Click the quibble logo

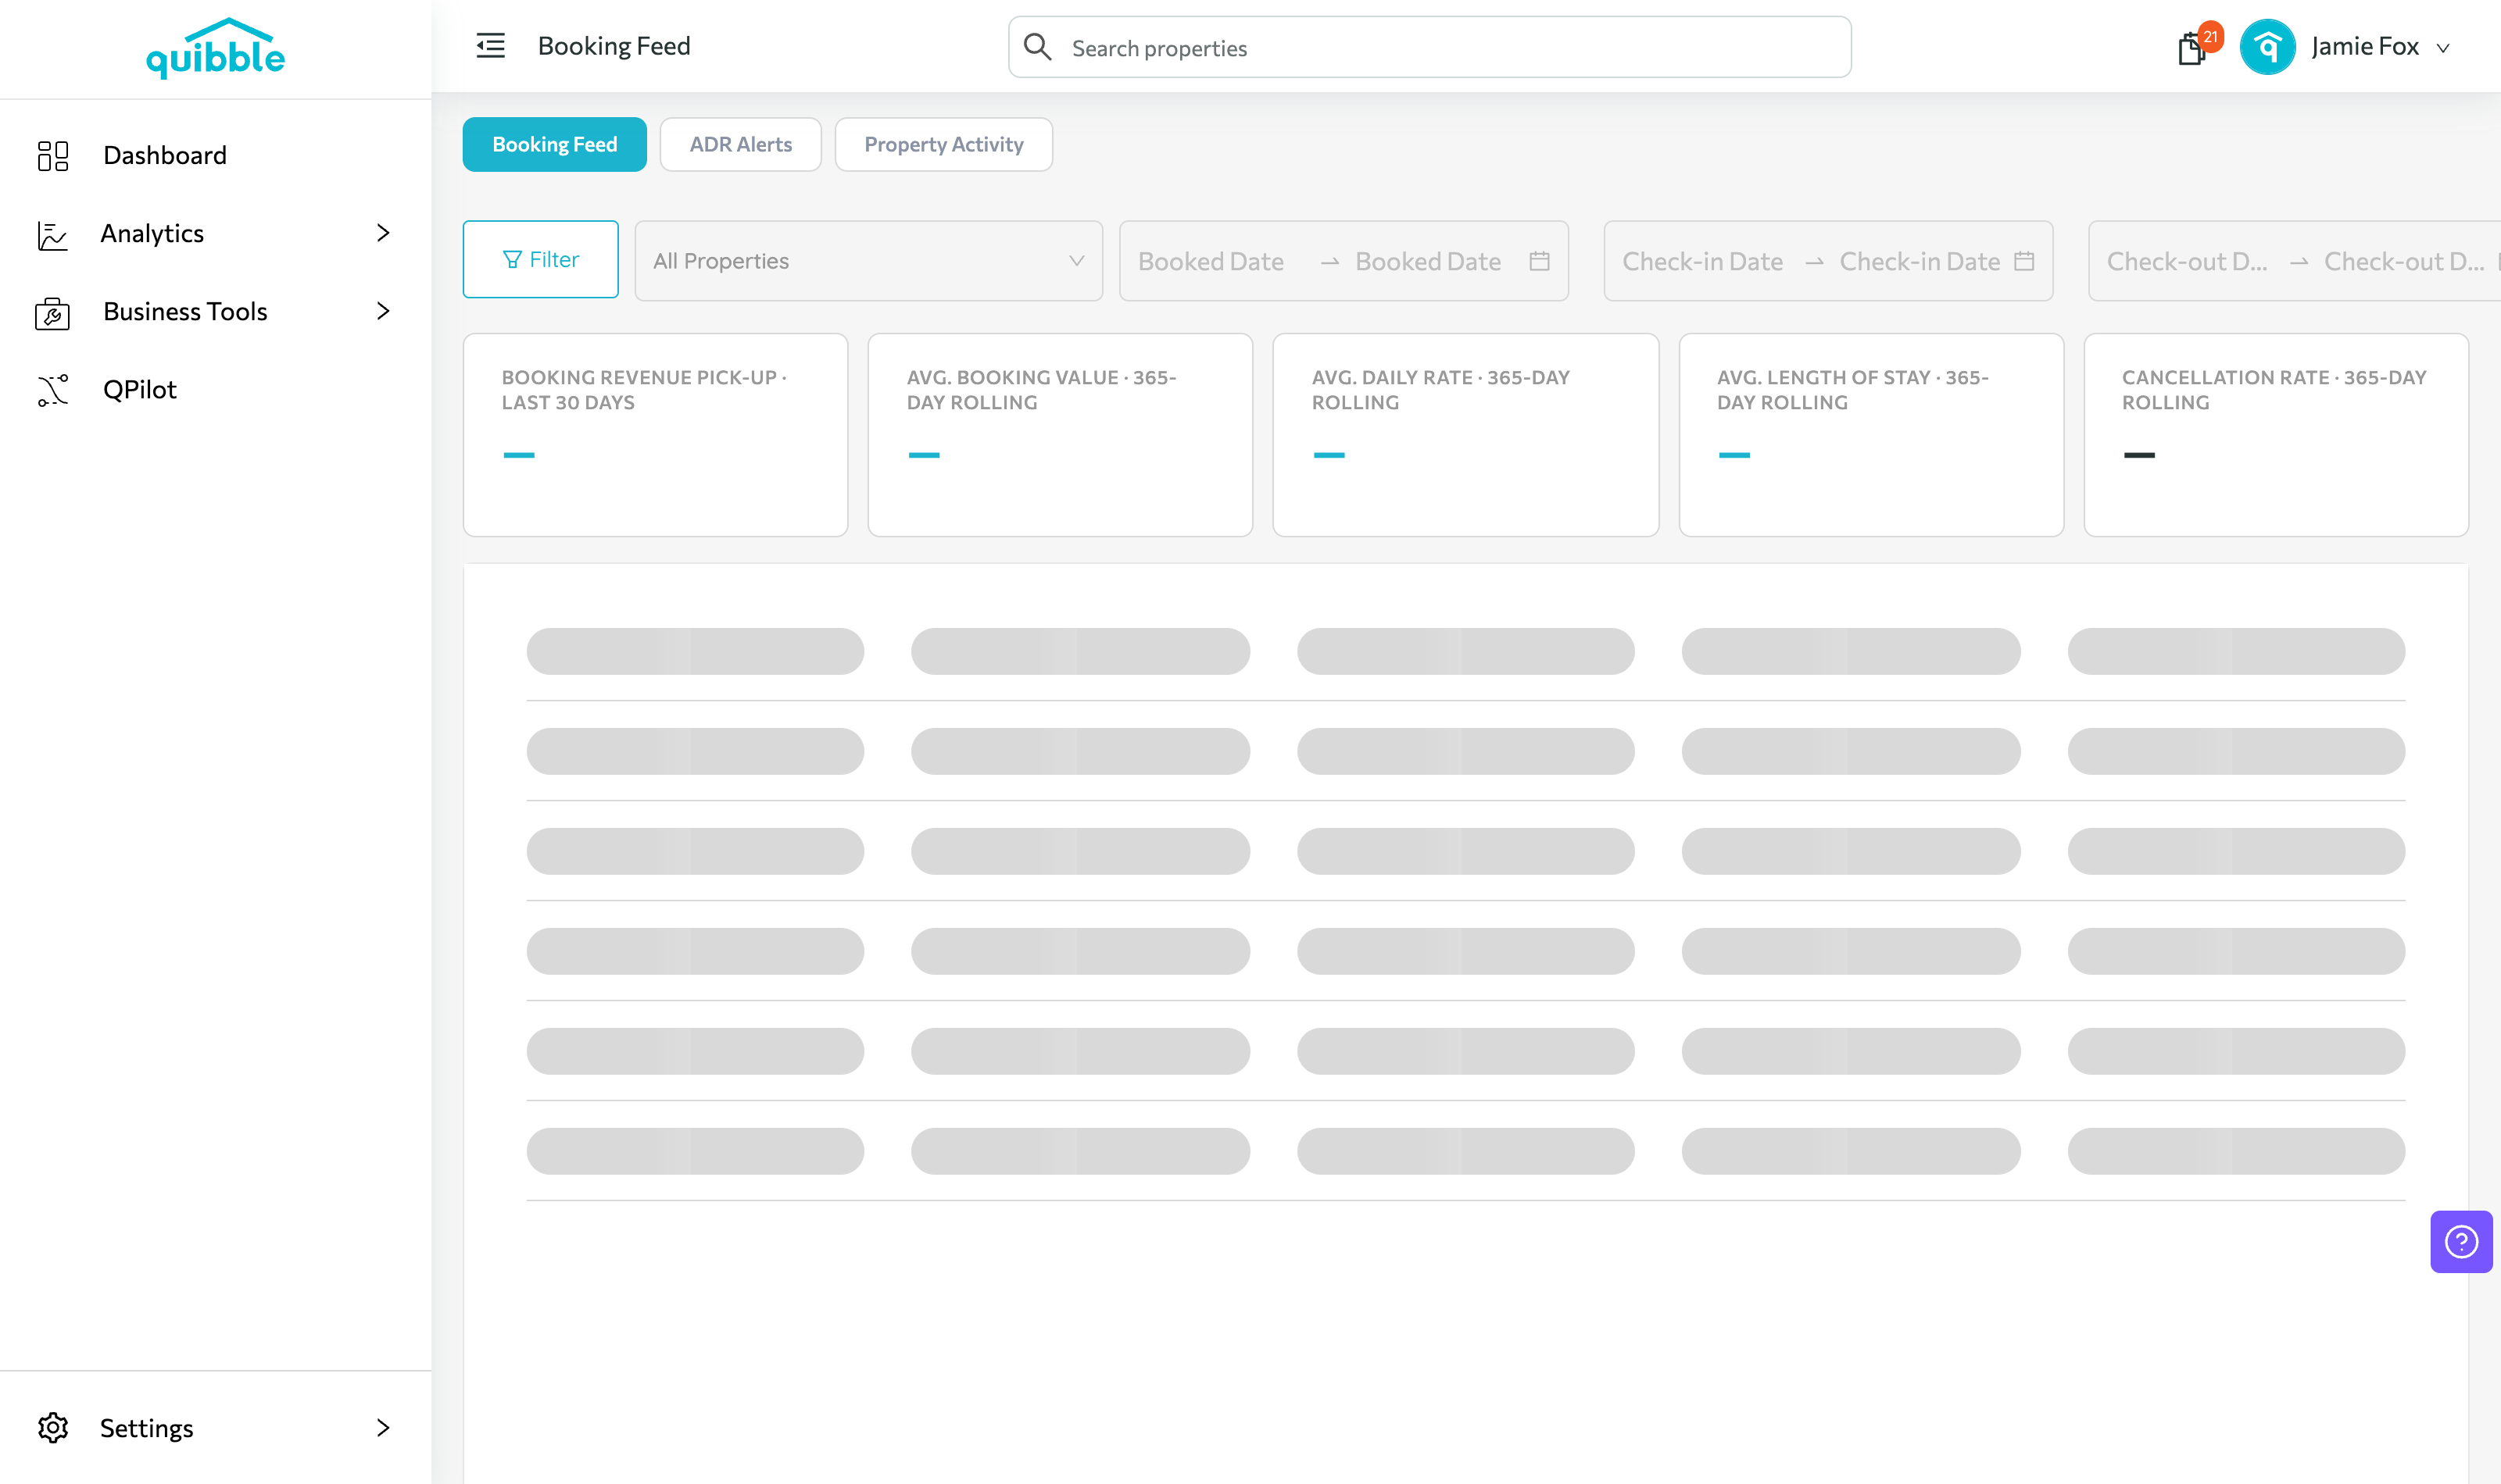click(x=215, y=48)
